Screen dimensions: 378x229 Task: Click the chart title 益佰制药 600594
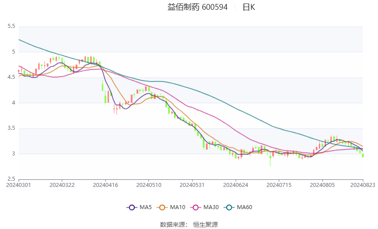[197, 7]
